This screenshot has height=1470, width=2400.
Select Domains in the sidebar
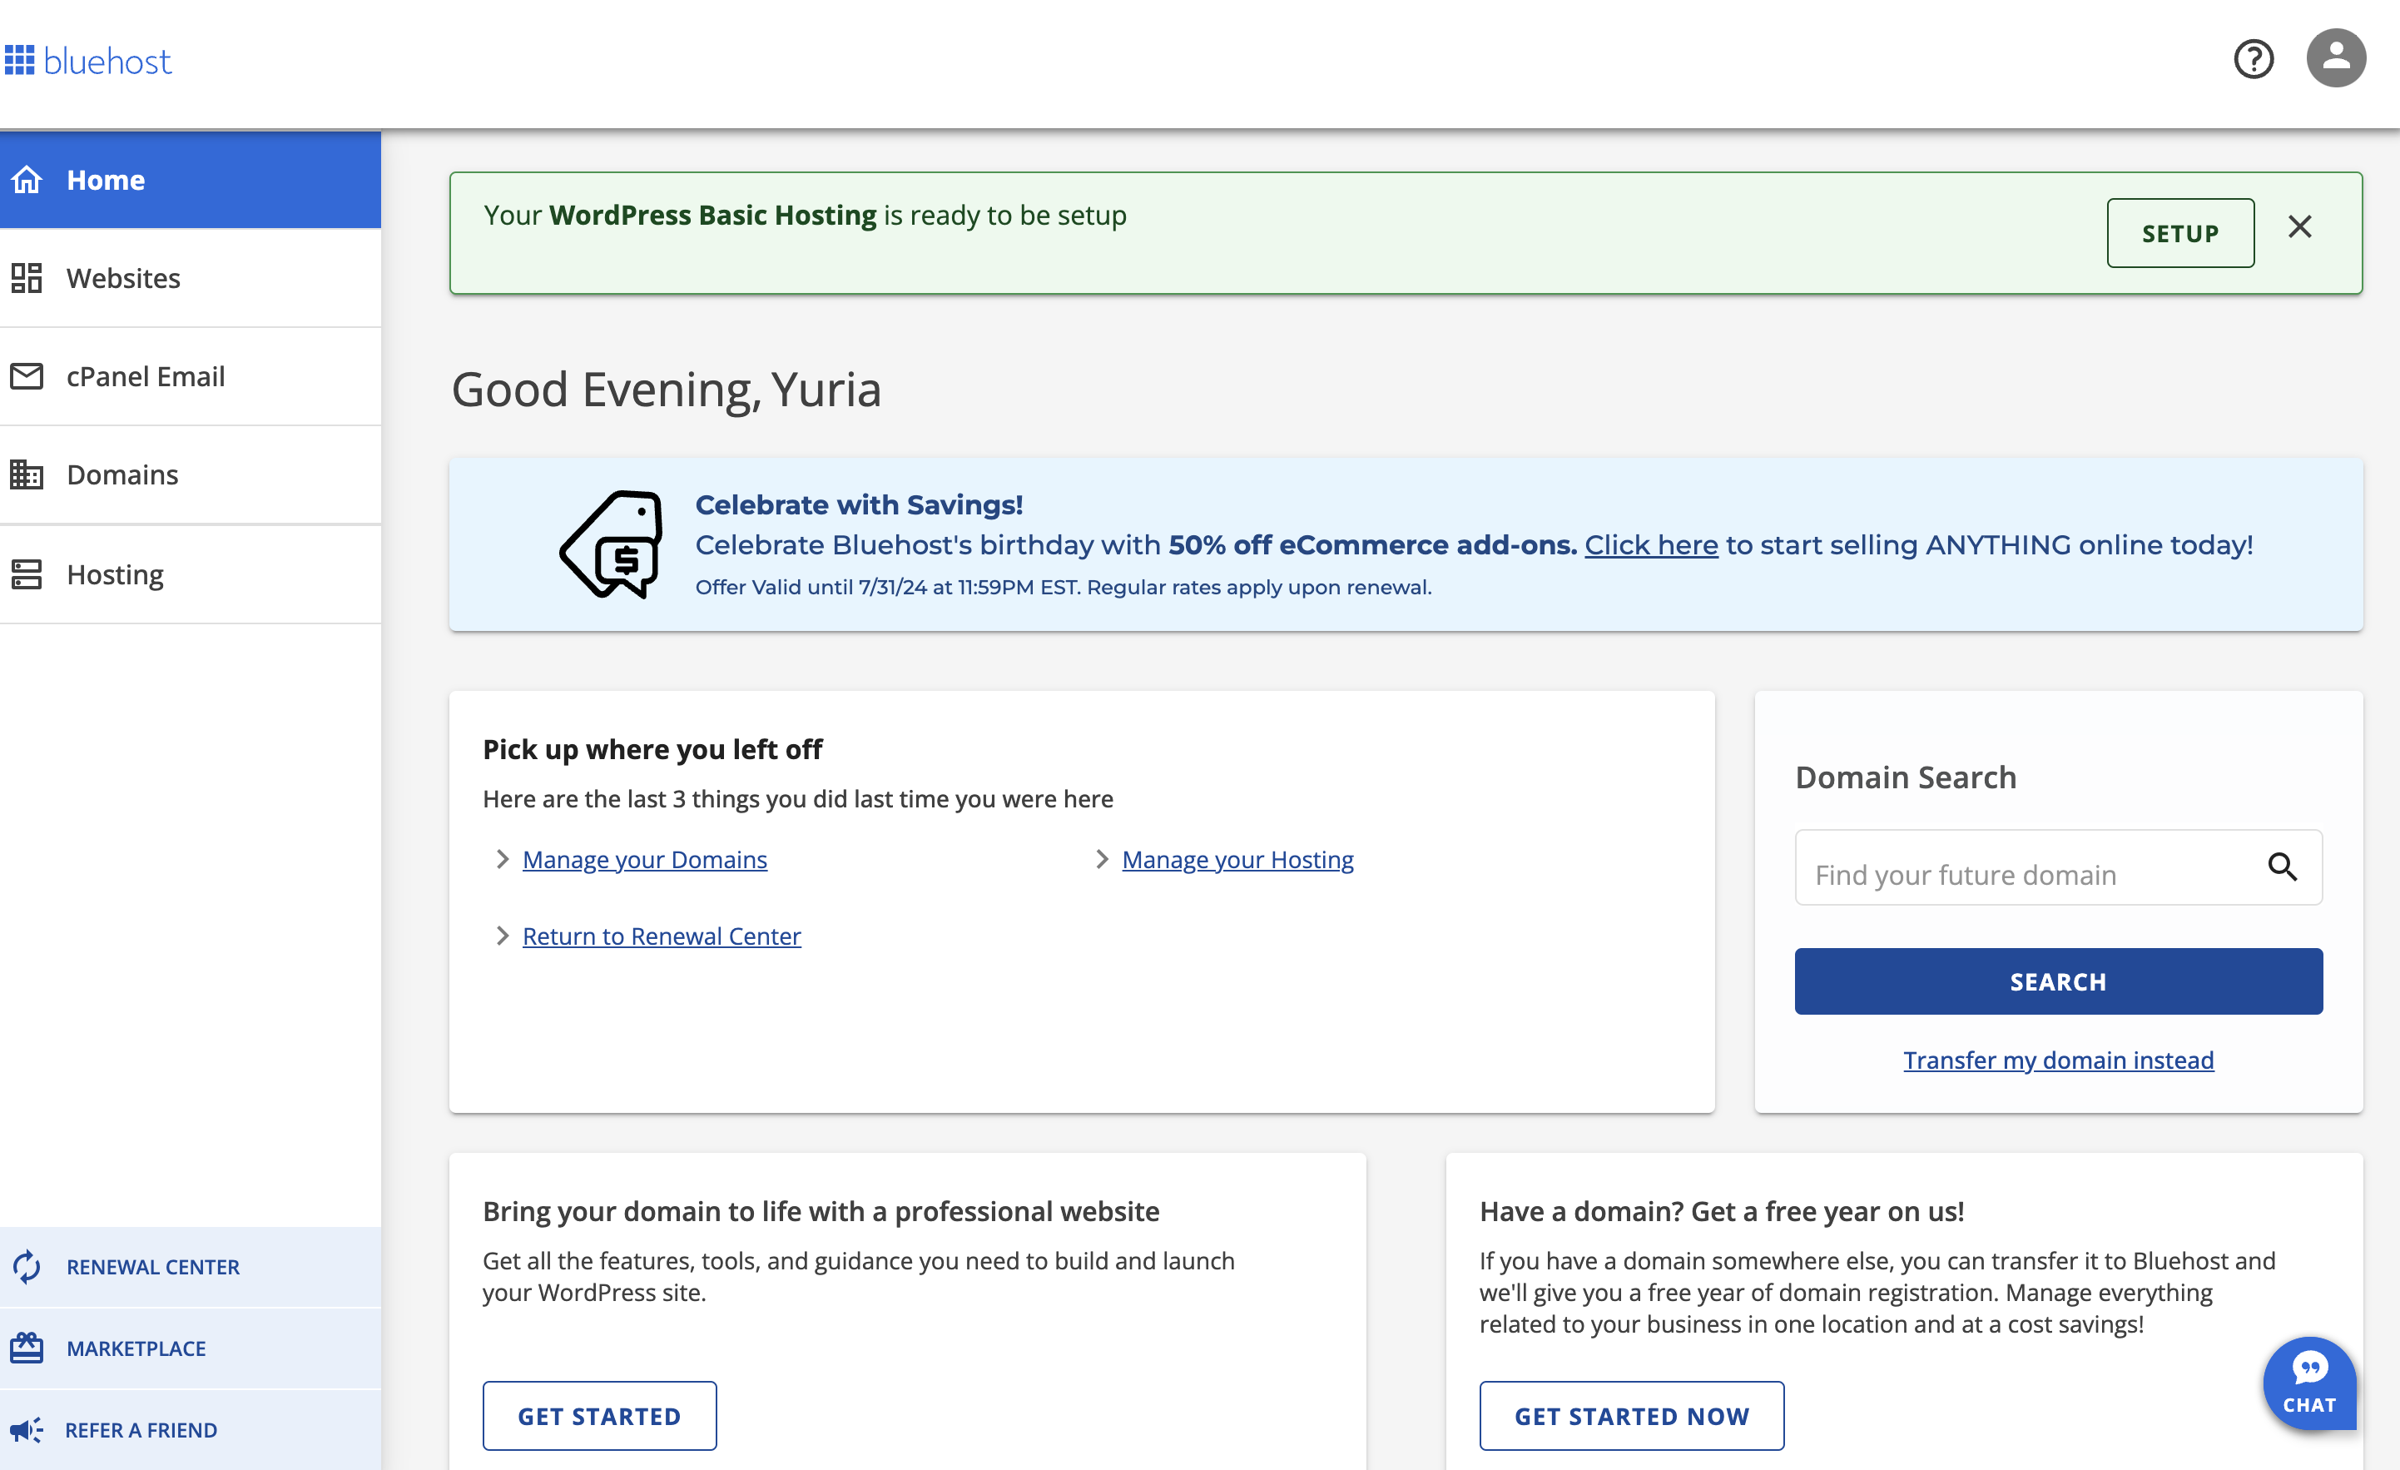click(191, 475)
